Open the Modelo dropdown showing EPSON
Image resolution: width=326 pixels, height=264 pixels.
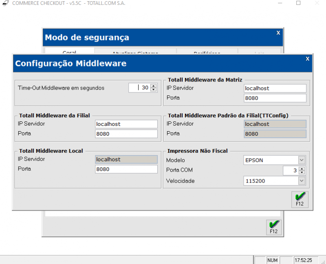click(302, 160)
